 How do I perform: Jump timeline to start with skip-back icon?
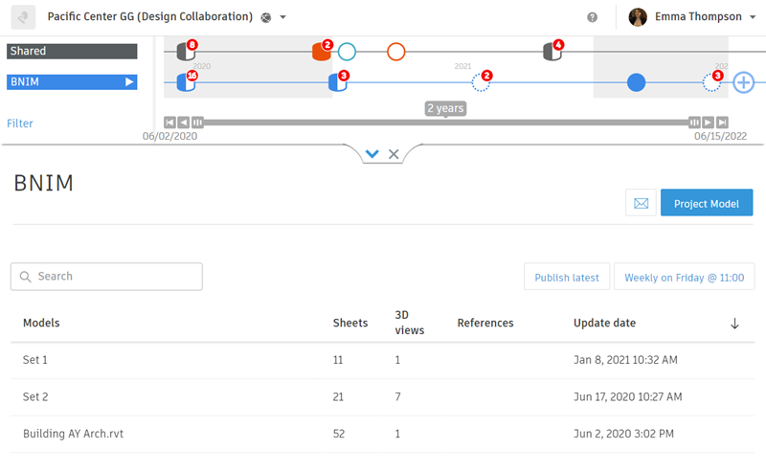169,123
